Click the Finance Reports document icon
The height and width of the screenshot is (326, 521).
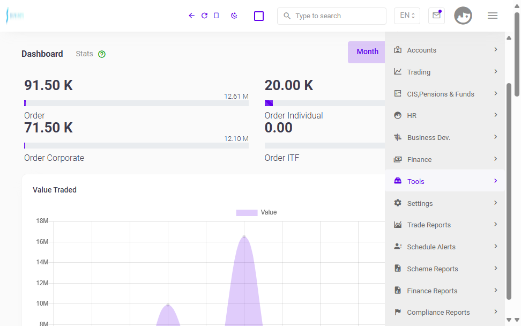pyautogui.click(x=398, y=290)
